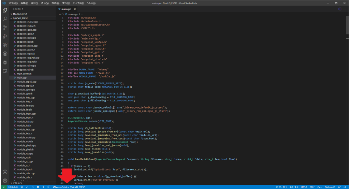349x189 pixels.
Task: Open the Go menu
Action: [x=55, y=3]
